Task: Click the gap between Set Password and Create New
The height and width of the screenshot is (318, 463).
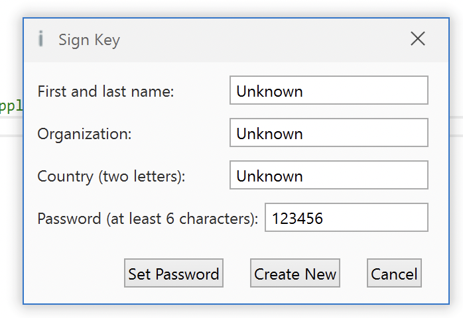Action: pyautogui.click(x=237, y=274)
